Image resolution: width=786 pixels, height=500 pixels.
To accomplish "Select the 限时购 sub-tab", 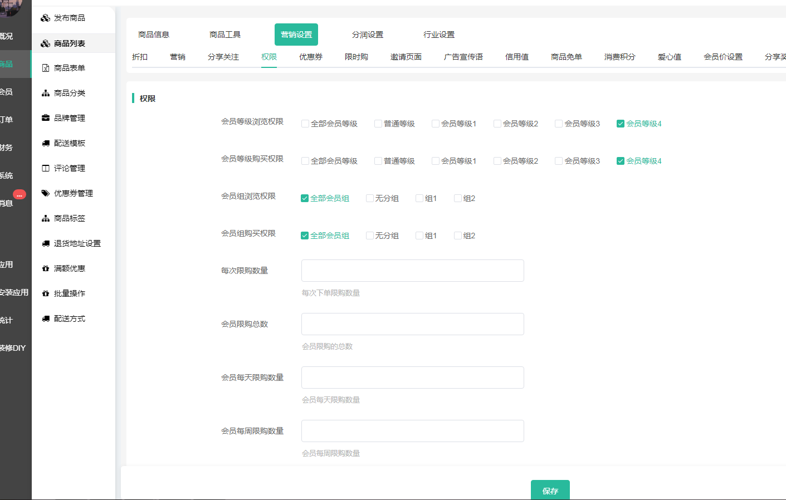I will coord(357,57).
